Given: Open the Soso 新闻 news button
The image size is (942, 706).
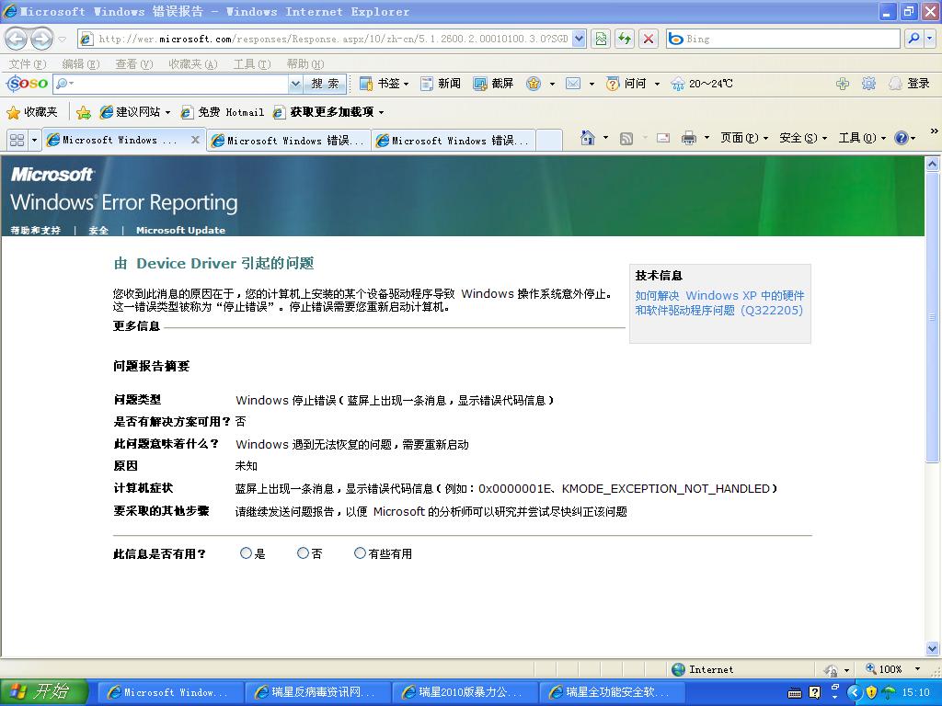Looking at the screenshot, I should pos(441,84).
